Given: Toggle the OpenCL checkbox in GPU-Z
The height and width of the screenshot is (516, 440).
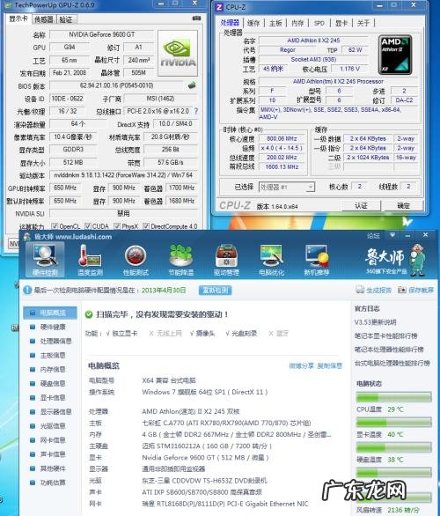Looking at the screenshot, I should click(55, 226).
